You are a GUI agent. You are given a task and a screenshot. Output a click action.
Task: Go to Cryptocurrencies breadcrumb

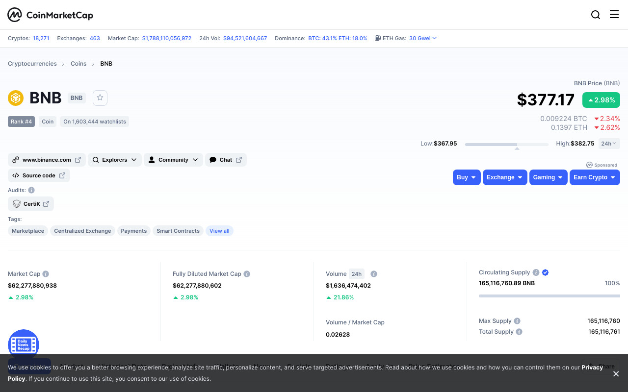tap(32, 64)
